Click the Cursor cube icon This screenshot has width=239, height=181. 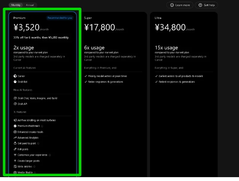pyautogui.click(x=15, y=76)
